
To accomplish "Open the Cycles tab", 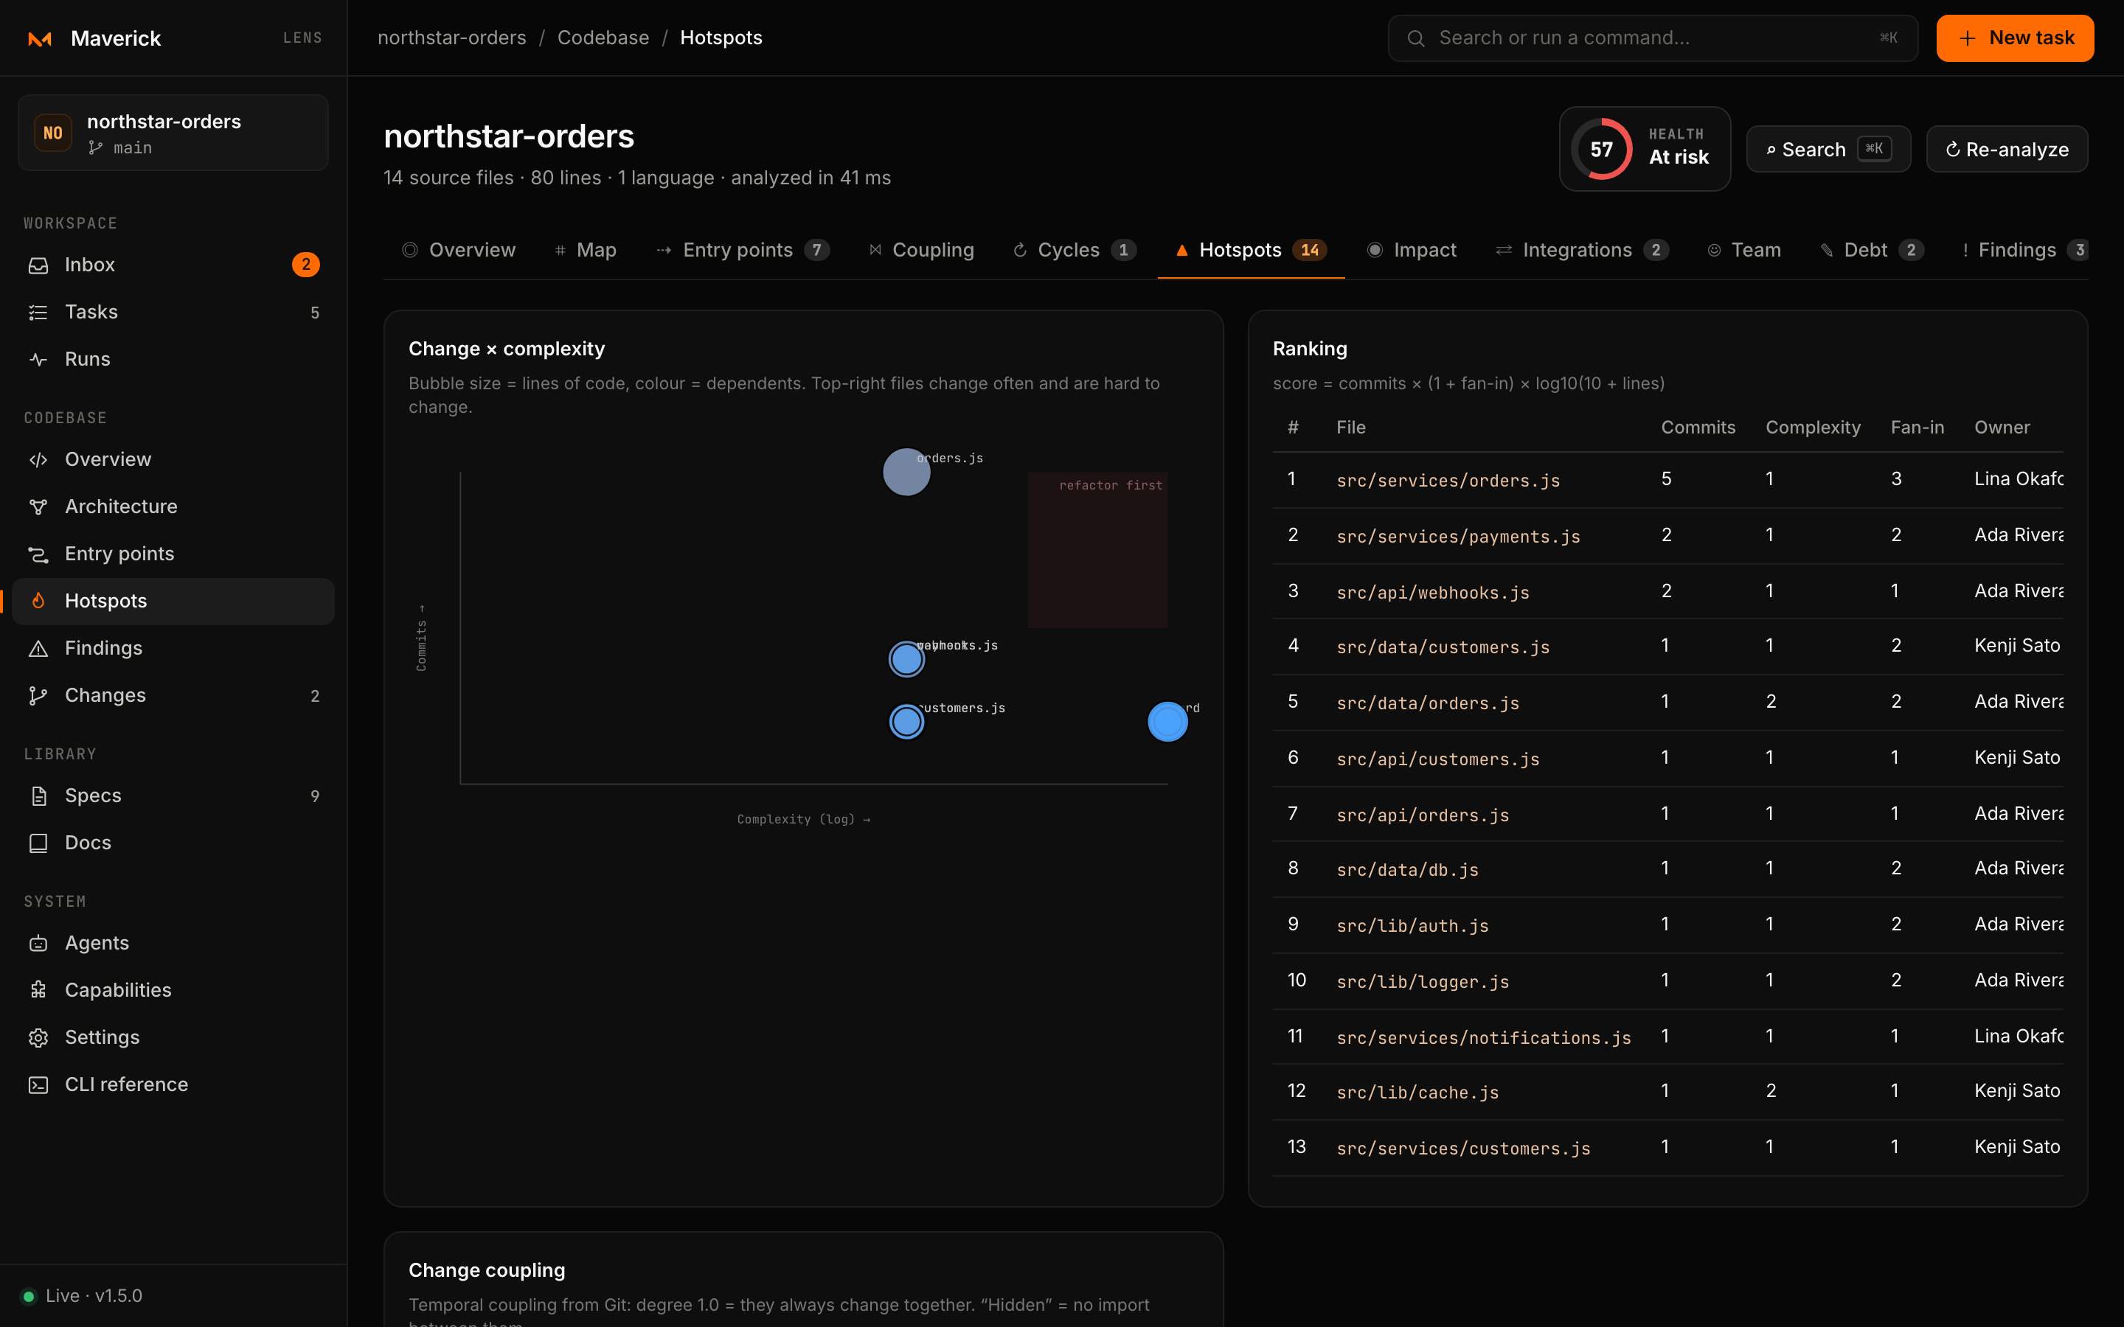I will coord(1075,250).
